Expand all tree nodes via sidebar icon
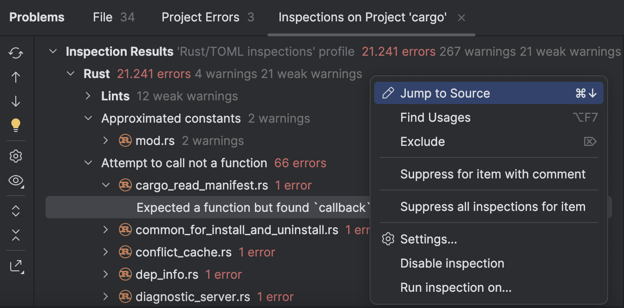This screenshot has height=308, width=624. [x=15, y=211]
